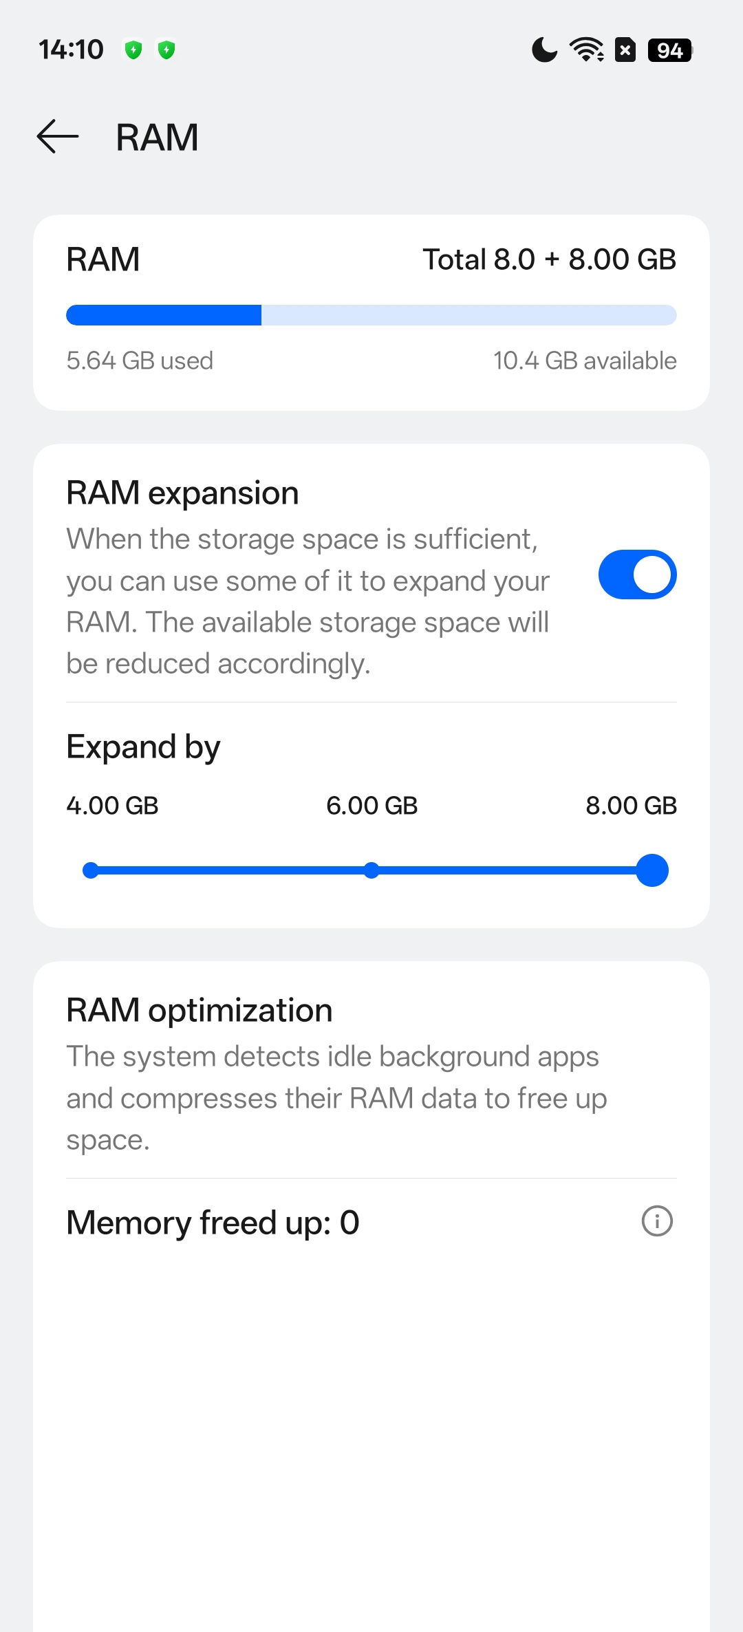Tap the second green shield icon
Viewport: 743px width, 1632px height.
[x=166, y=50]
